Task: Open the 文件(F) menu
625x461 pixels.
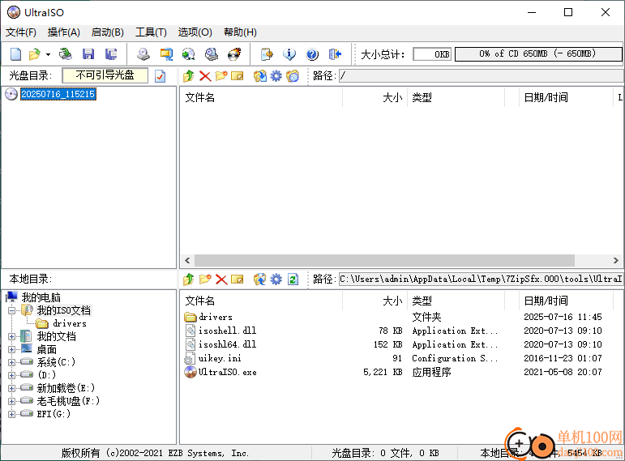Action: pyautogui.click(x=21, y=32)
